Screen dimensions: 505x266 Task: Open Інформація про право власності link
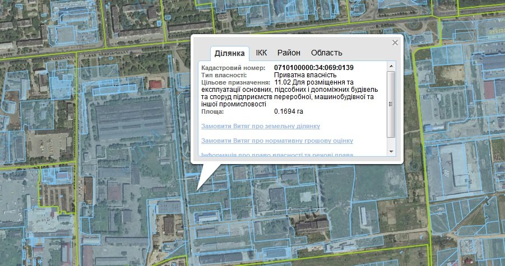(x=277, y=155)
